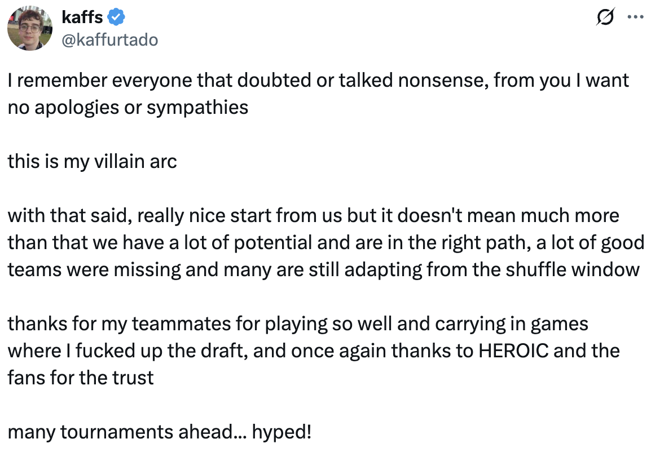Click the line starting "teams were missing"
The image size is (651, 452).
(x=323, y=270)
